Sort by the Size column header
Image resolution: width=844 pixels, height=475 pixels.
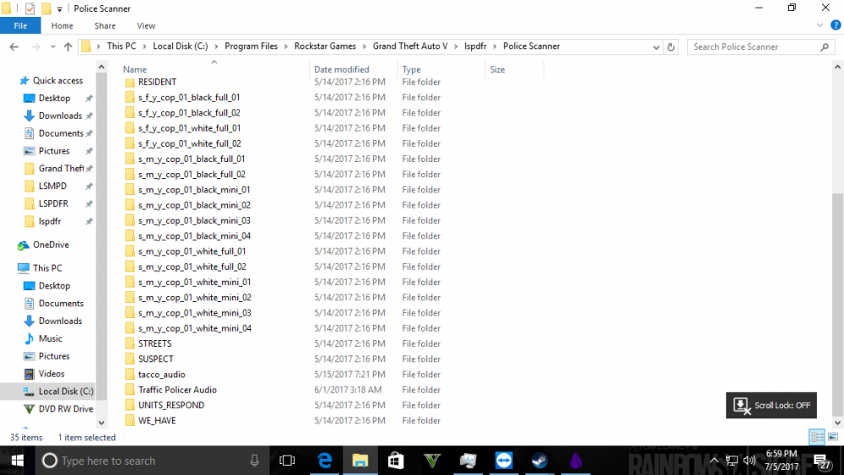click(497, 69)
